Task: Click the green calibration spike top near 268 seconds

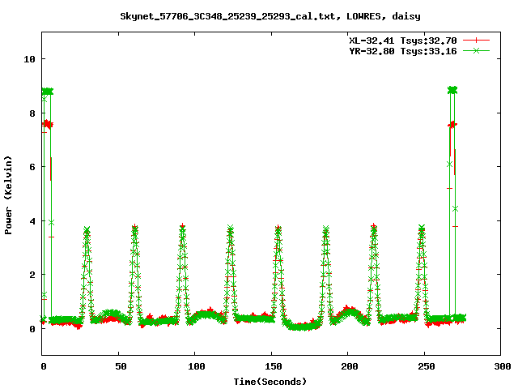Action: (452, 90)
